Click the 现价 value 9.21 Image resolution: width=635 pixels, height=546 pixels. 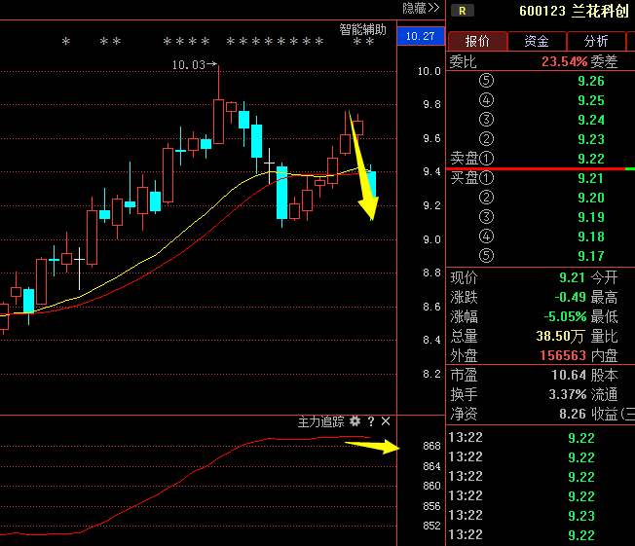[x=572, y=277]
